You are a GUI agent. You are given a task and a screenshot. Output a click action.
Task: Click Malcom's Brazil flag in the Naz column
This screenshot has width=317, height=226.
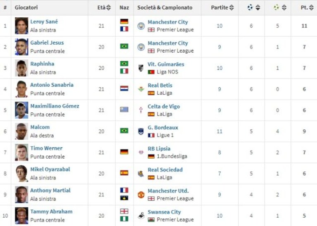[124, 131]
